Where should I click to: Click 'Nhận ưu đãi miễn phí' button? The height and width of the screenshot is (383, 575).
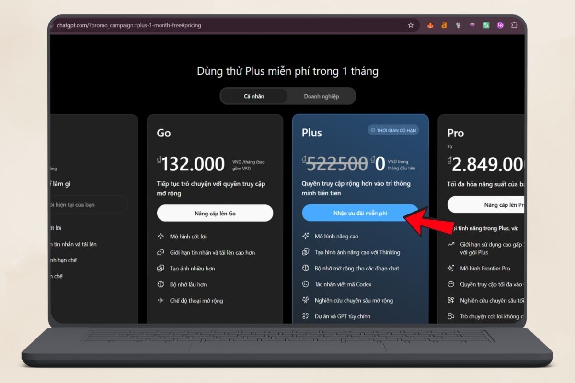click(360, 213)
